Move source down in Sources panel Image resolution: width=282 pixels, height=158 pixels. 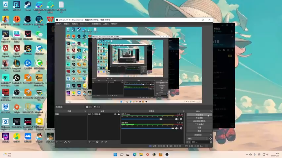point(106,142)
